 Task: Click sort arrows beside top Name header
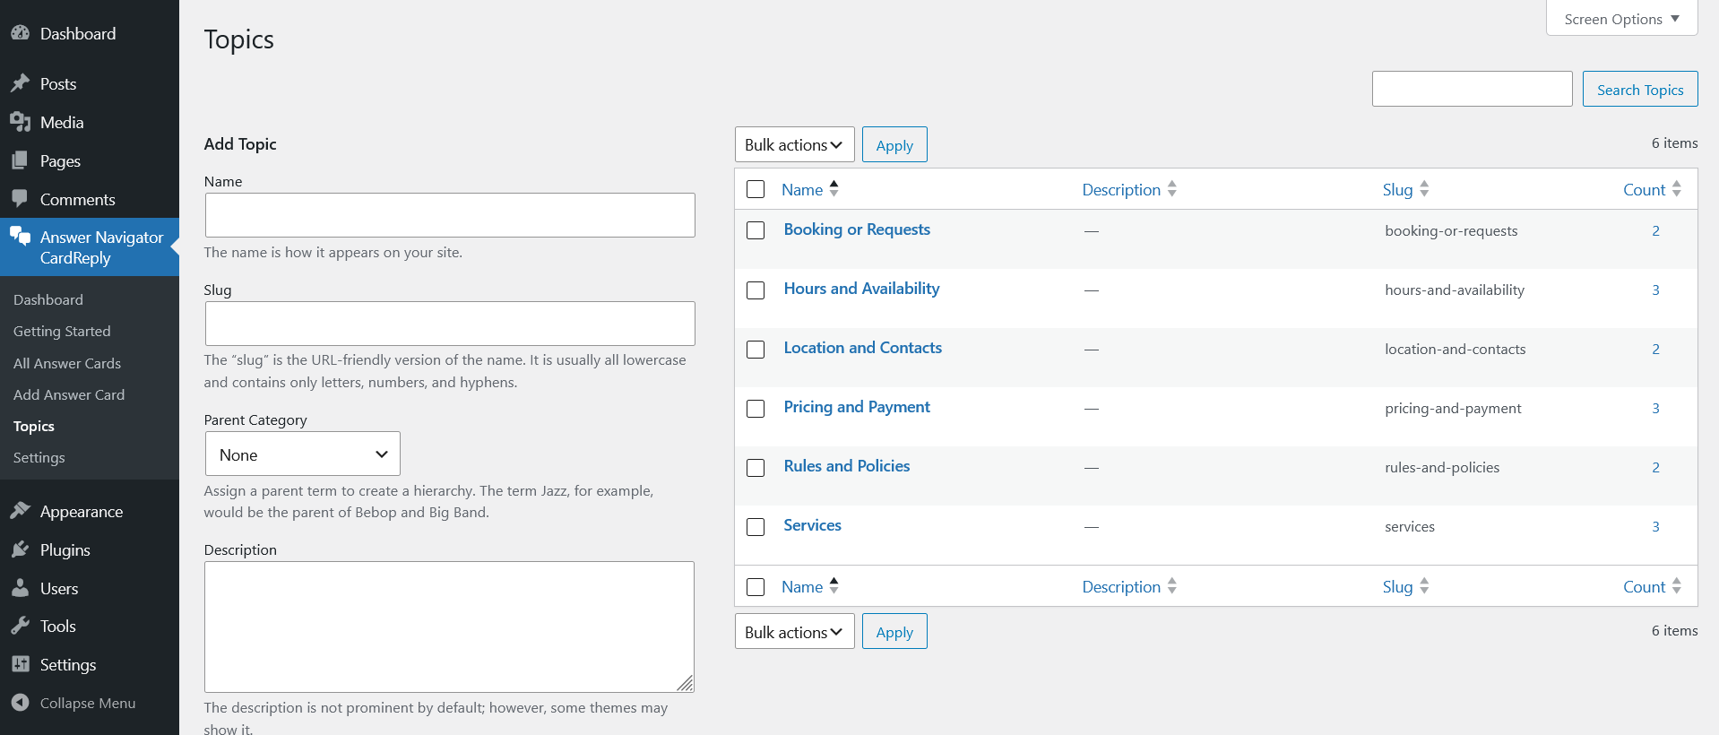pos(834,188)
